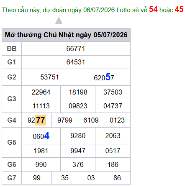The image size is (185, 187).
Task: Click the G3 row label
Action: [12, 99]
